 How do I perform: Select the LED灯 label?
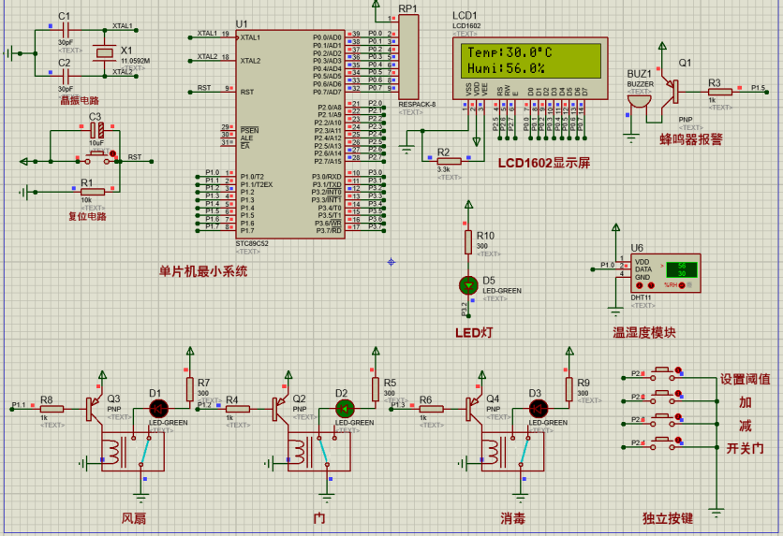point(474,333)
